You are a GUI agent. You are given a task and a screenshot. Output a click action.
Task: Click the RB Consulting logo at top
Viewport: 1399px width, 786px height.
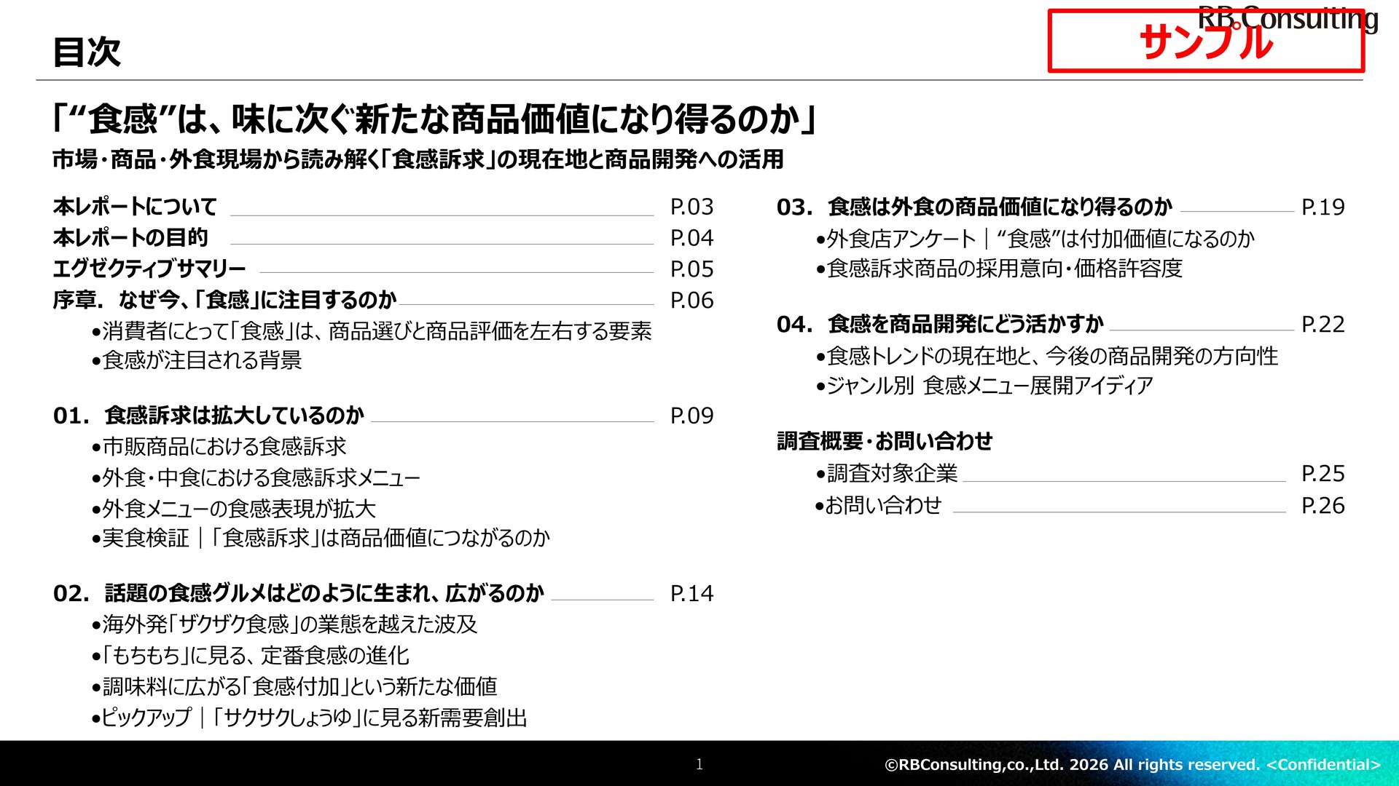pos(1288,18)
